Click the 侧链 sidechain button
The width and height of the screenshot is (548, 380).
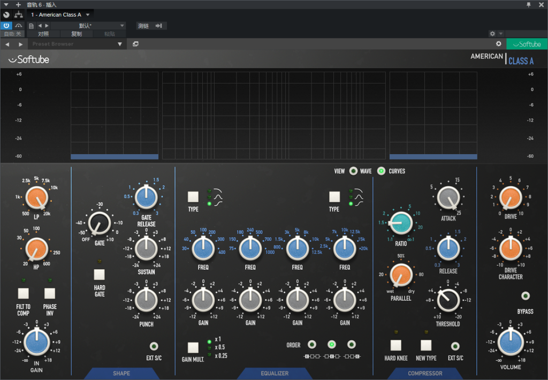point(143,26)
